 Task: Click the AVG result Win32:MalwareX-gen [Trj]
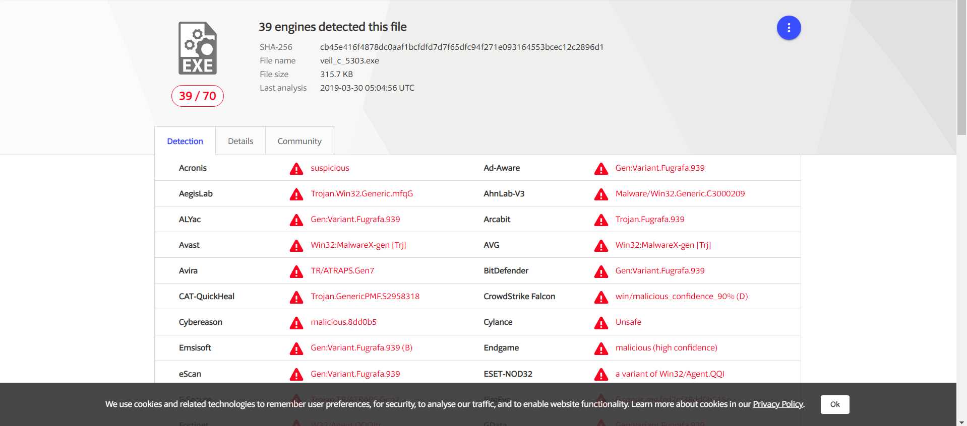coord(663,245)
